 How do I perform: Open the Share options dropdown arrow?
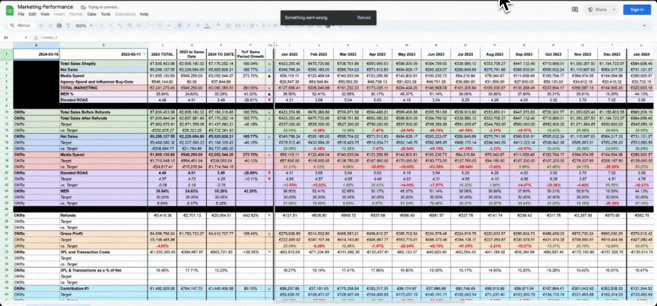pos(614,10)
